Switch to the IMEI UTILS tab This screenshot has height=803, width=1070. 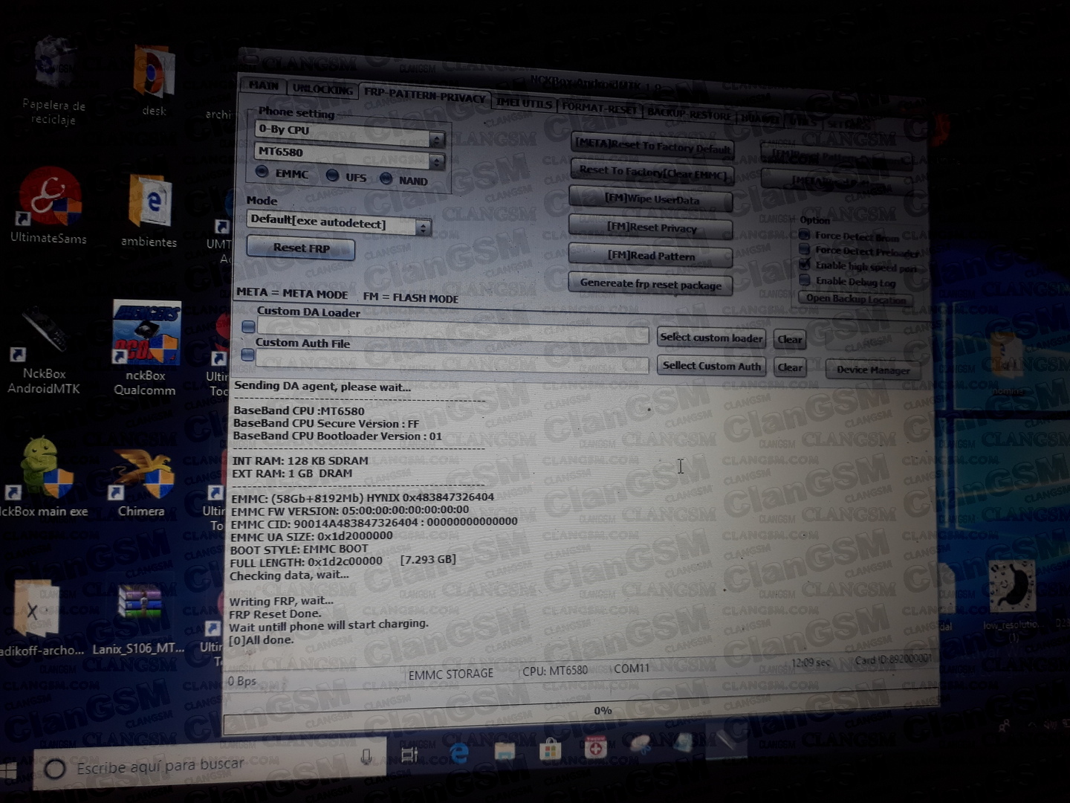click(x=524, y=104)
